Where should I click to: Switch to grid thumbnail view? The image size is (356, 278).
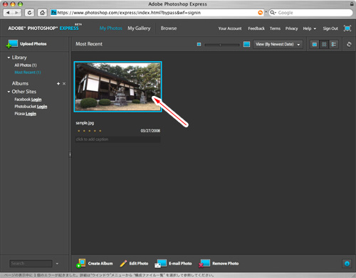coord(324,44)
